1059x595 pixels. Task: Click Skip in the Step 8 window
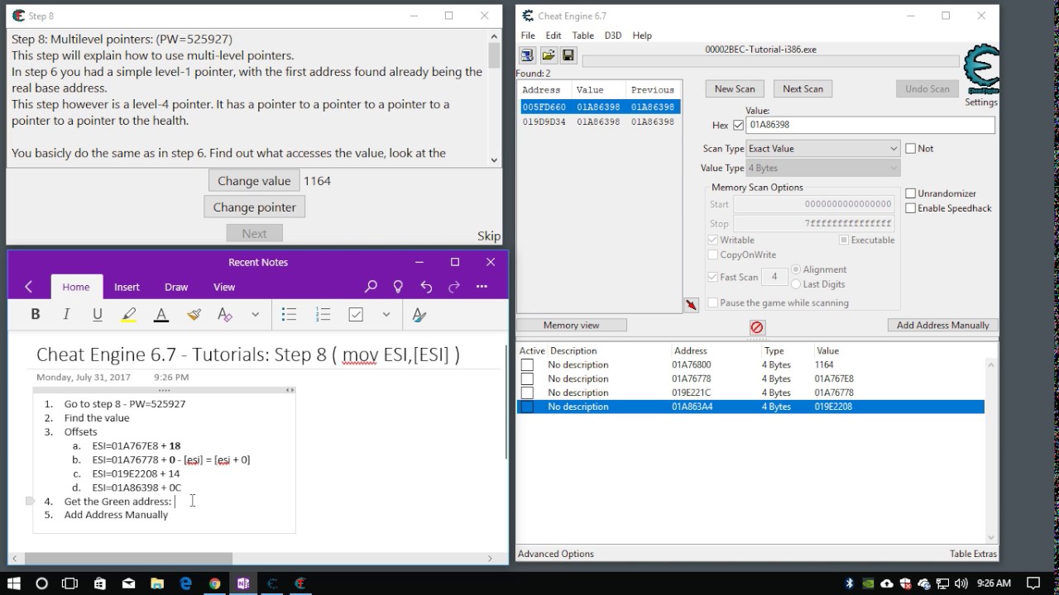pyautogui.click(x=489, y=236)
